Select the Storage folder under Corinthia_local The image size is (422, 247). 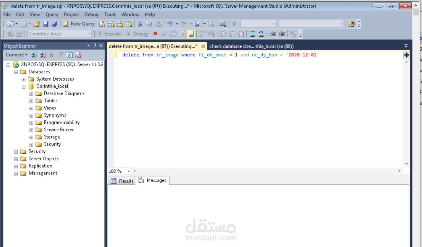(x=52, y=137)
